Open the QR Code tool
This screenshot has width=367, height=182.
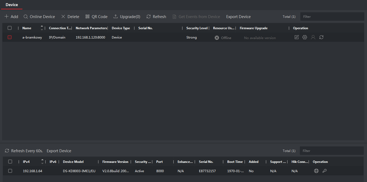pyautogui.click(x=96, y=17)
